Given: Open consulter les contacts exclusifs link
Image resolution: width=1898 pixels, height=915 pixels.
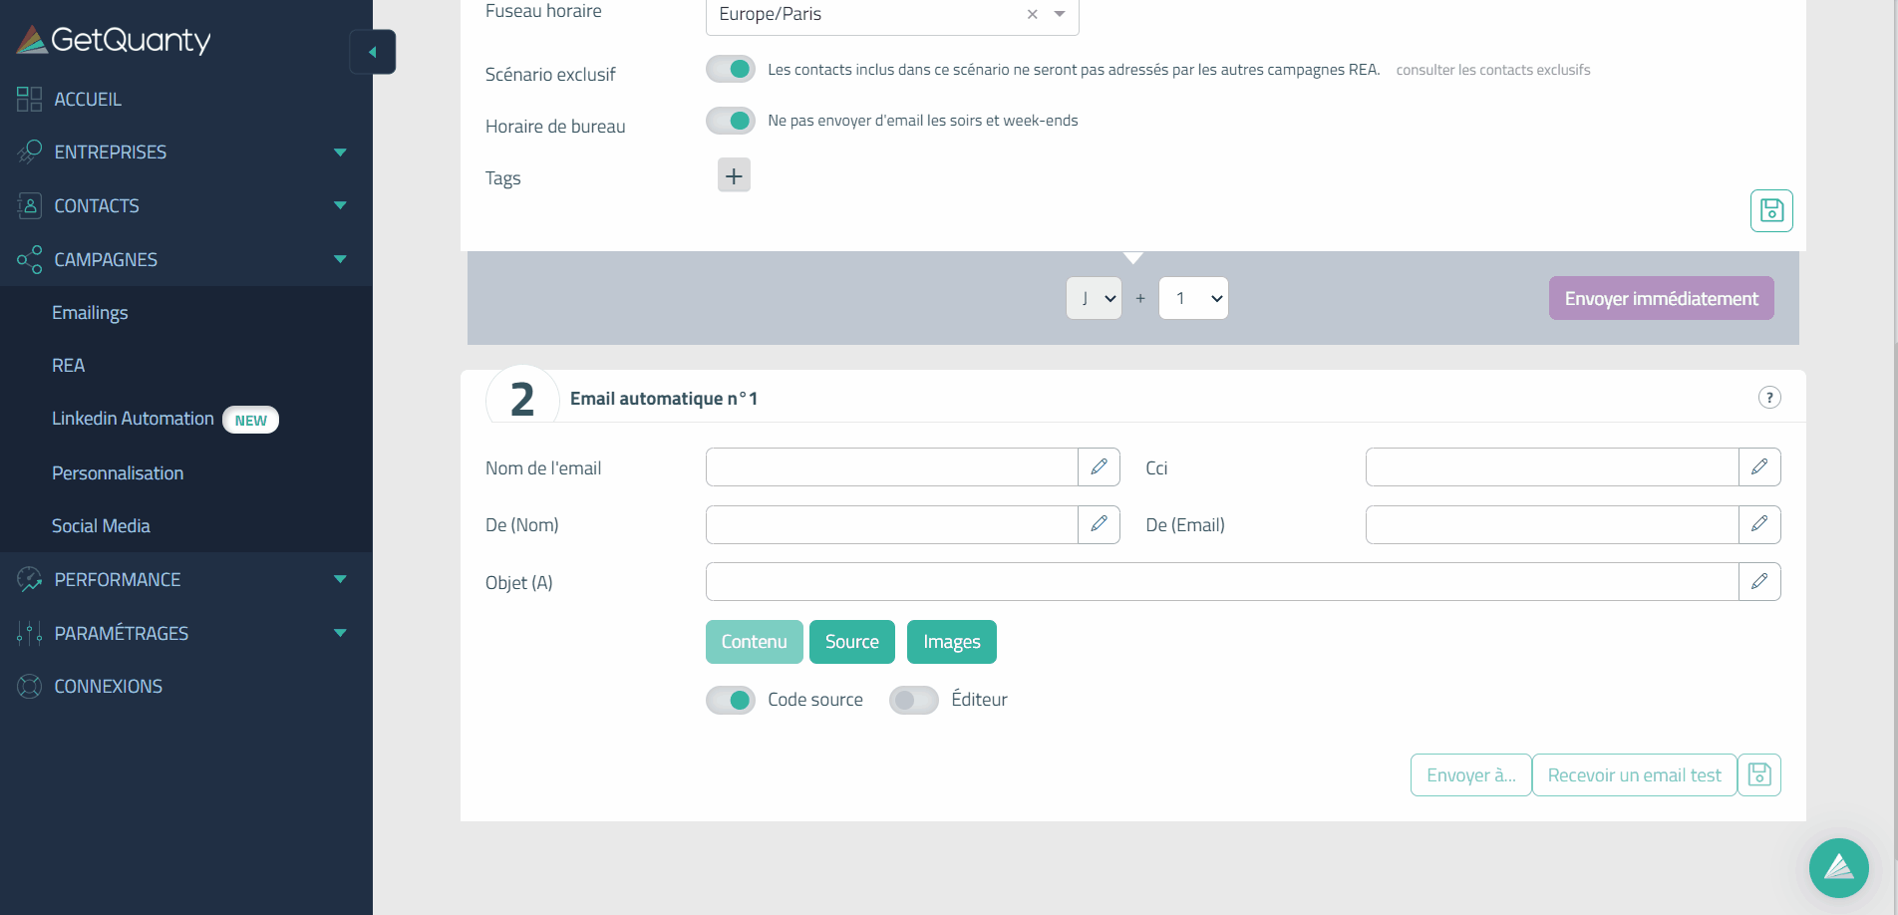Looking at the screenshot, I should [1492, 70].
